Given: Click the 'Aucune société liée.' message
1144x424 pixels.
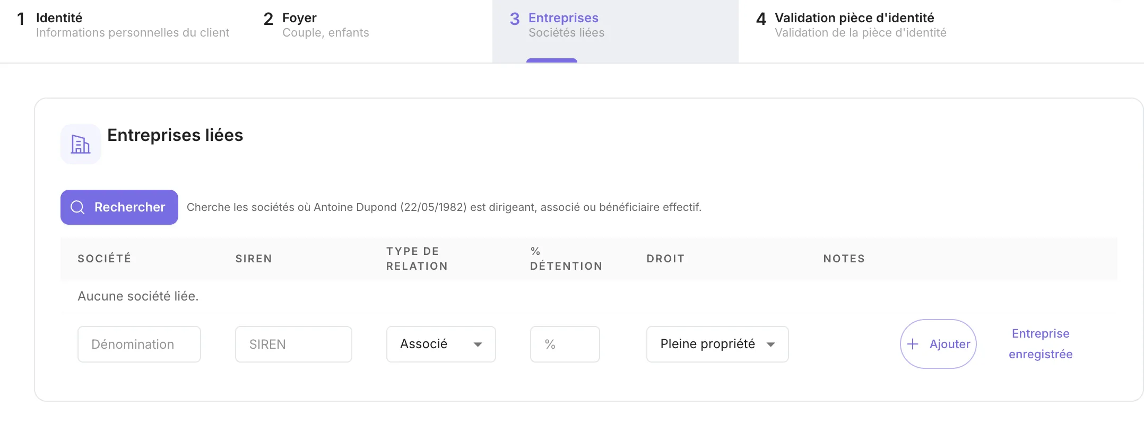Looking at the screenshot, I should pos(138,296).
